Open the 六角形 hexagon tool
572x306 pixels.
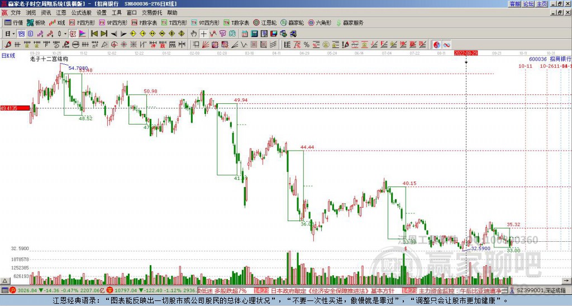320,22
